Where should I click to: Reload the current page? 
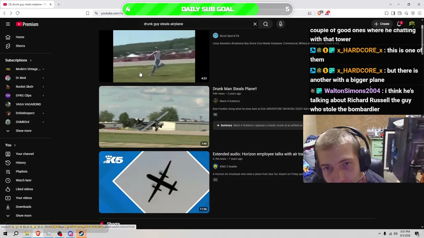(x=18, y=13)
